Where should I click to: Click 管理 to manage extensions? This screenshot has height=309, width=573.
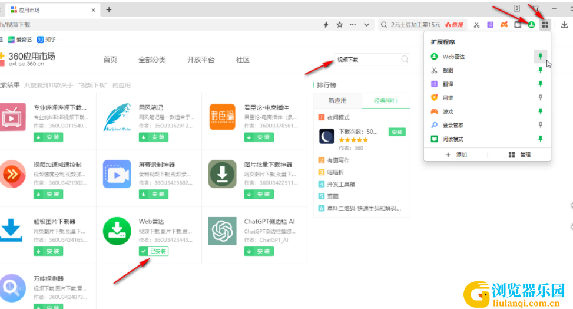point(519,154)
